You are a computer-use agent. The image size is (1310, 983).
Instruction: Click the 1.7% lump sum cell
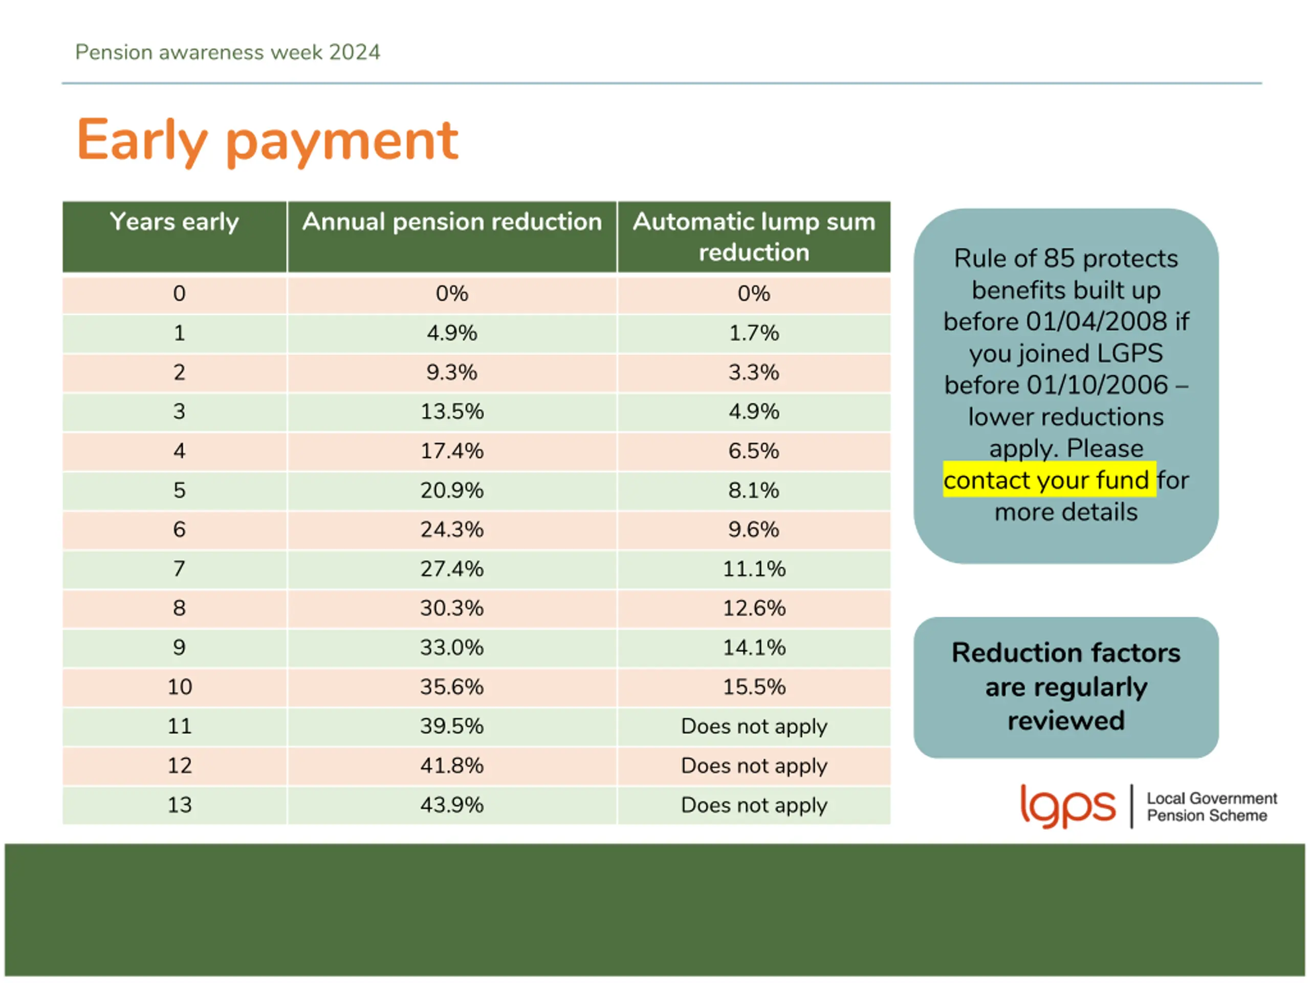point(754,334)
